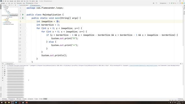
Task: Open the Edit menu
Action: [5, 1]
